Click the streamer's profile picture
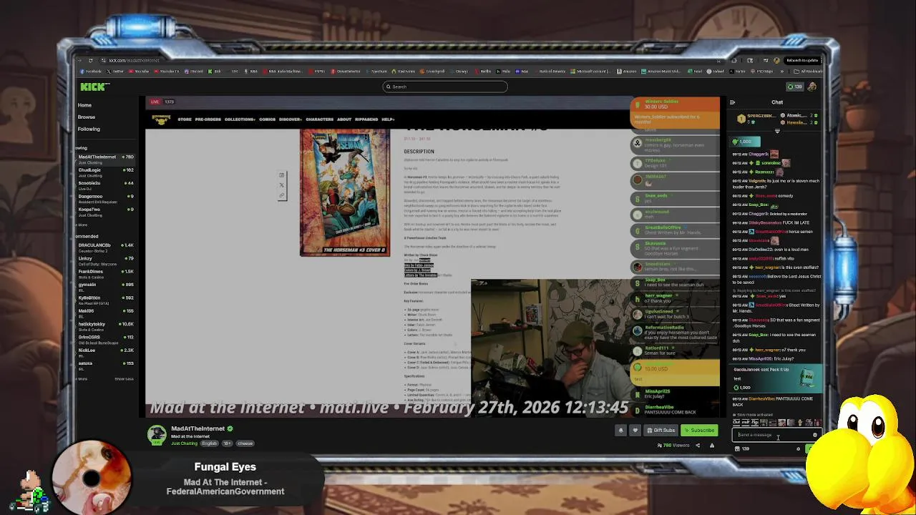This screenshot has height=515, width=916. coord(157,434)
